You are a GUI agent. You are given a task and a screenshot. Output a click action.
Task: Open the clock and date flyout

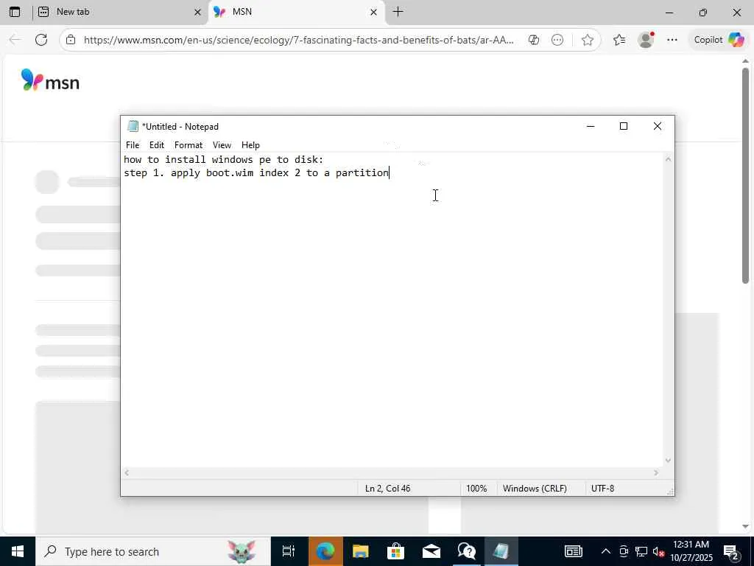pos(691,551)
